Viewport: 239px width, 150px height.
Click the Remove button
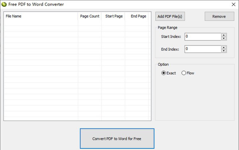(x=219, y=16)
